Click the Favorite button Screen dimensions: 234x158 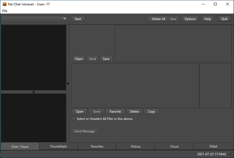117,112
